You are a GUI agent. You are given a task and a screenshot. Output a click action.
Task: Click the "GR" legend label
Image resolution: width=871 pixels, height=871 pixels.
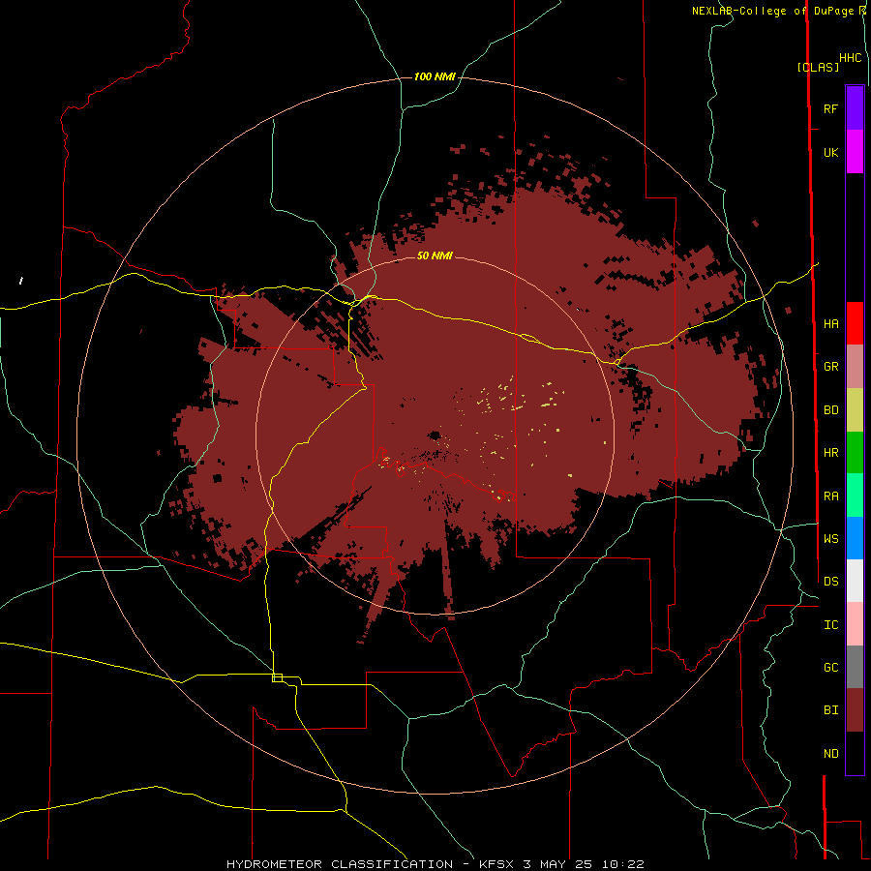click(830, 367)
